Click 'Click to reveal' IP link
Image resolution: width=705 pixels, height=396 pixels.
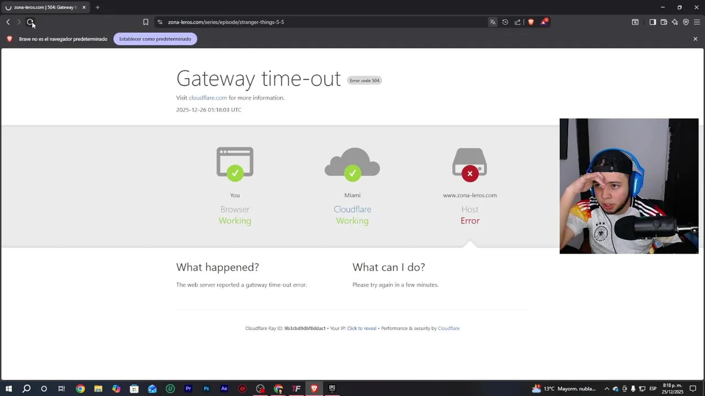coord(361,328)
